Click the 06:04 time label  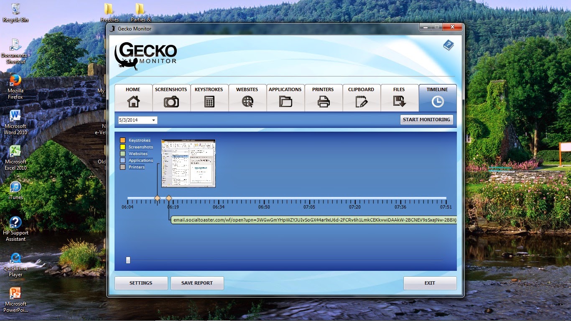pyautogui.click(x=127, y=207)
